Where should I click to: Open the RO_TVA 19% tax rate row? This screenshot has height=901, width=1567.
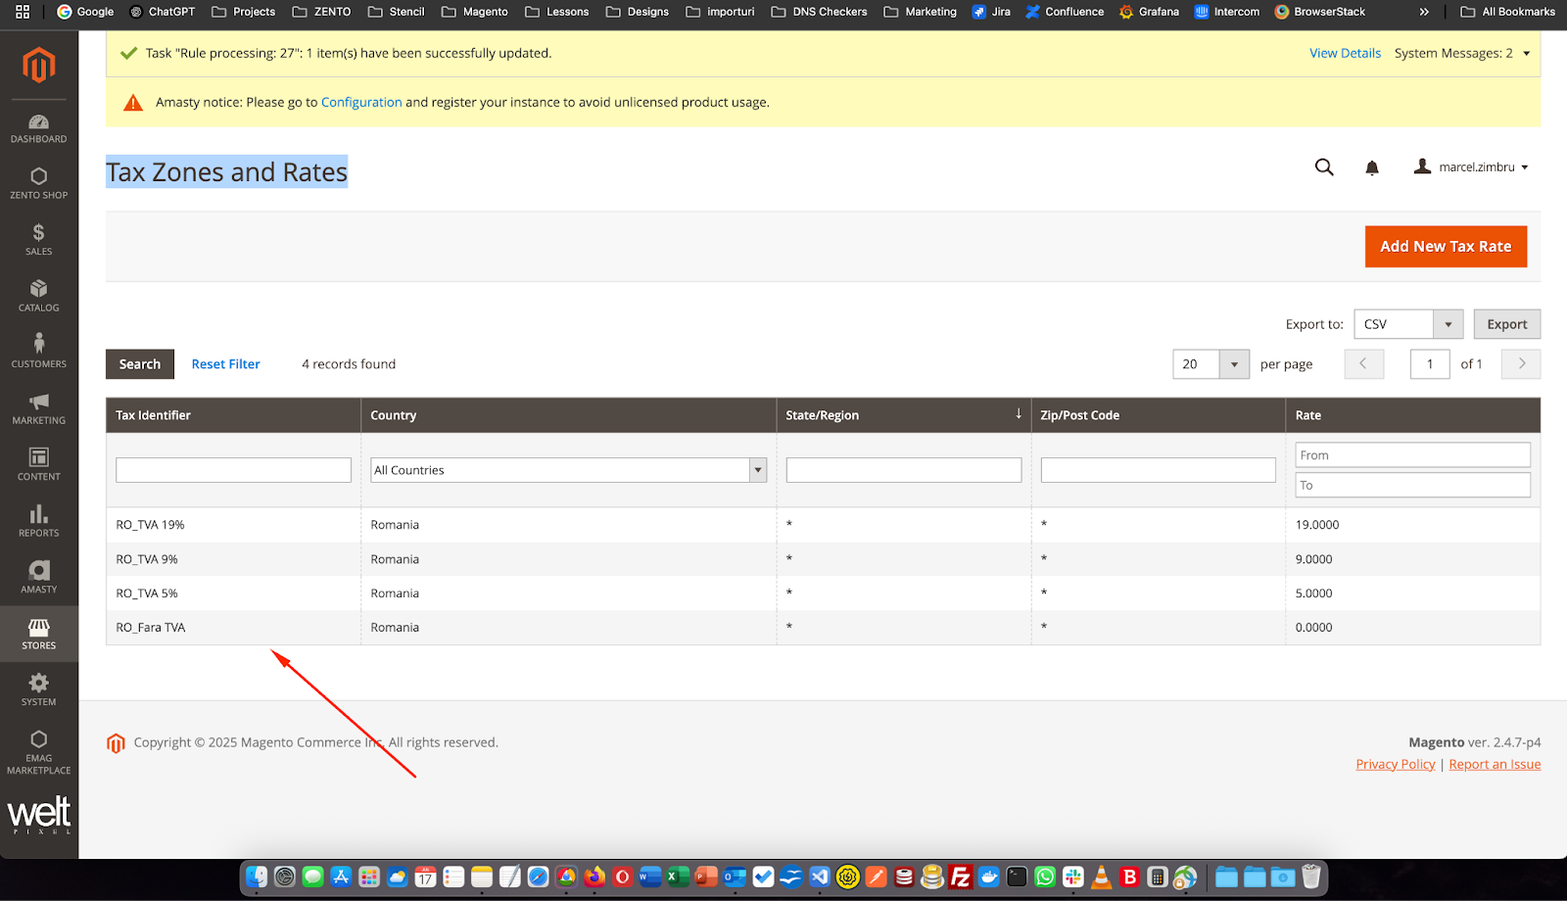point(823,525)
